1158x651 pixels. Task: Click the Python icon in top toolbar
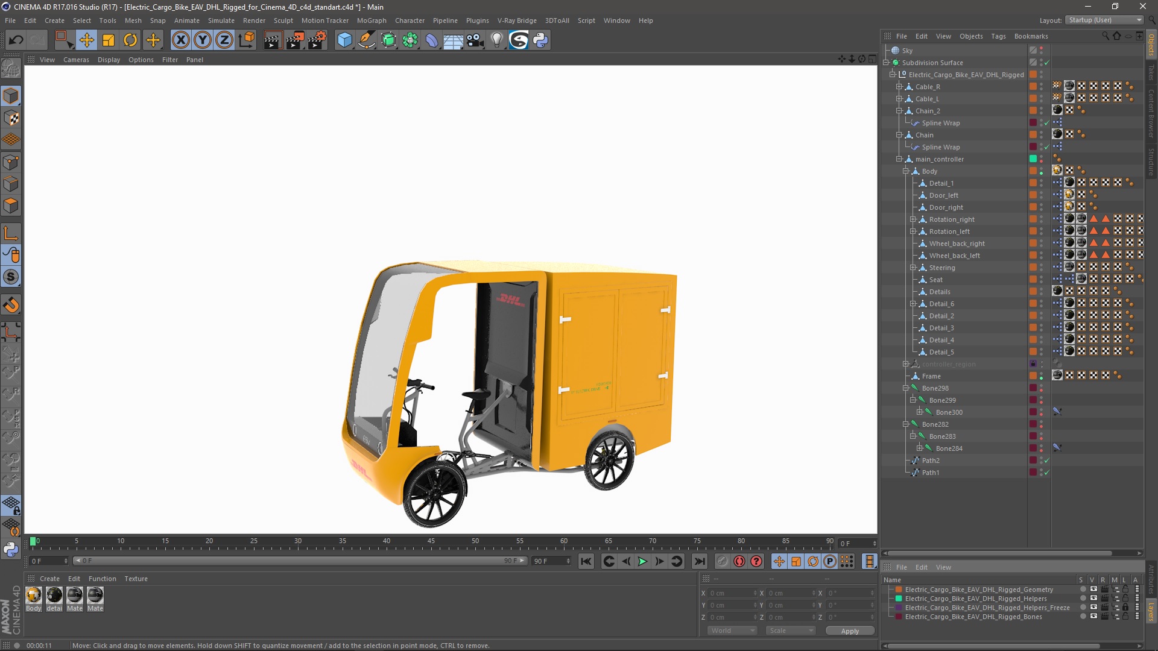[x=540, y=40]
